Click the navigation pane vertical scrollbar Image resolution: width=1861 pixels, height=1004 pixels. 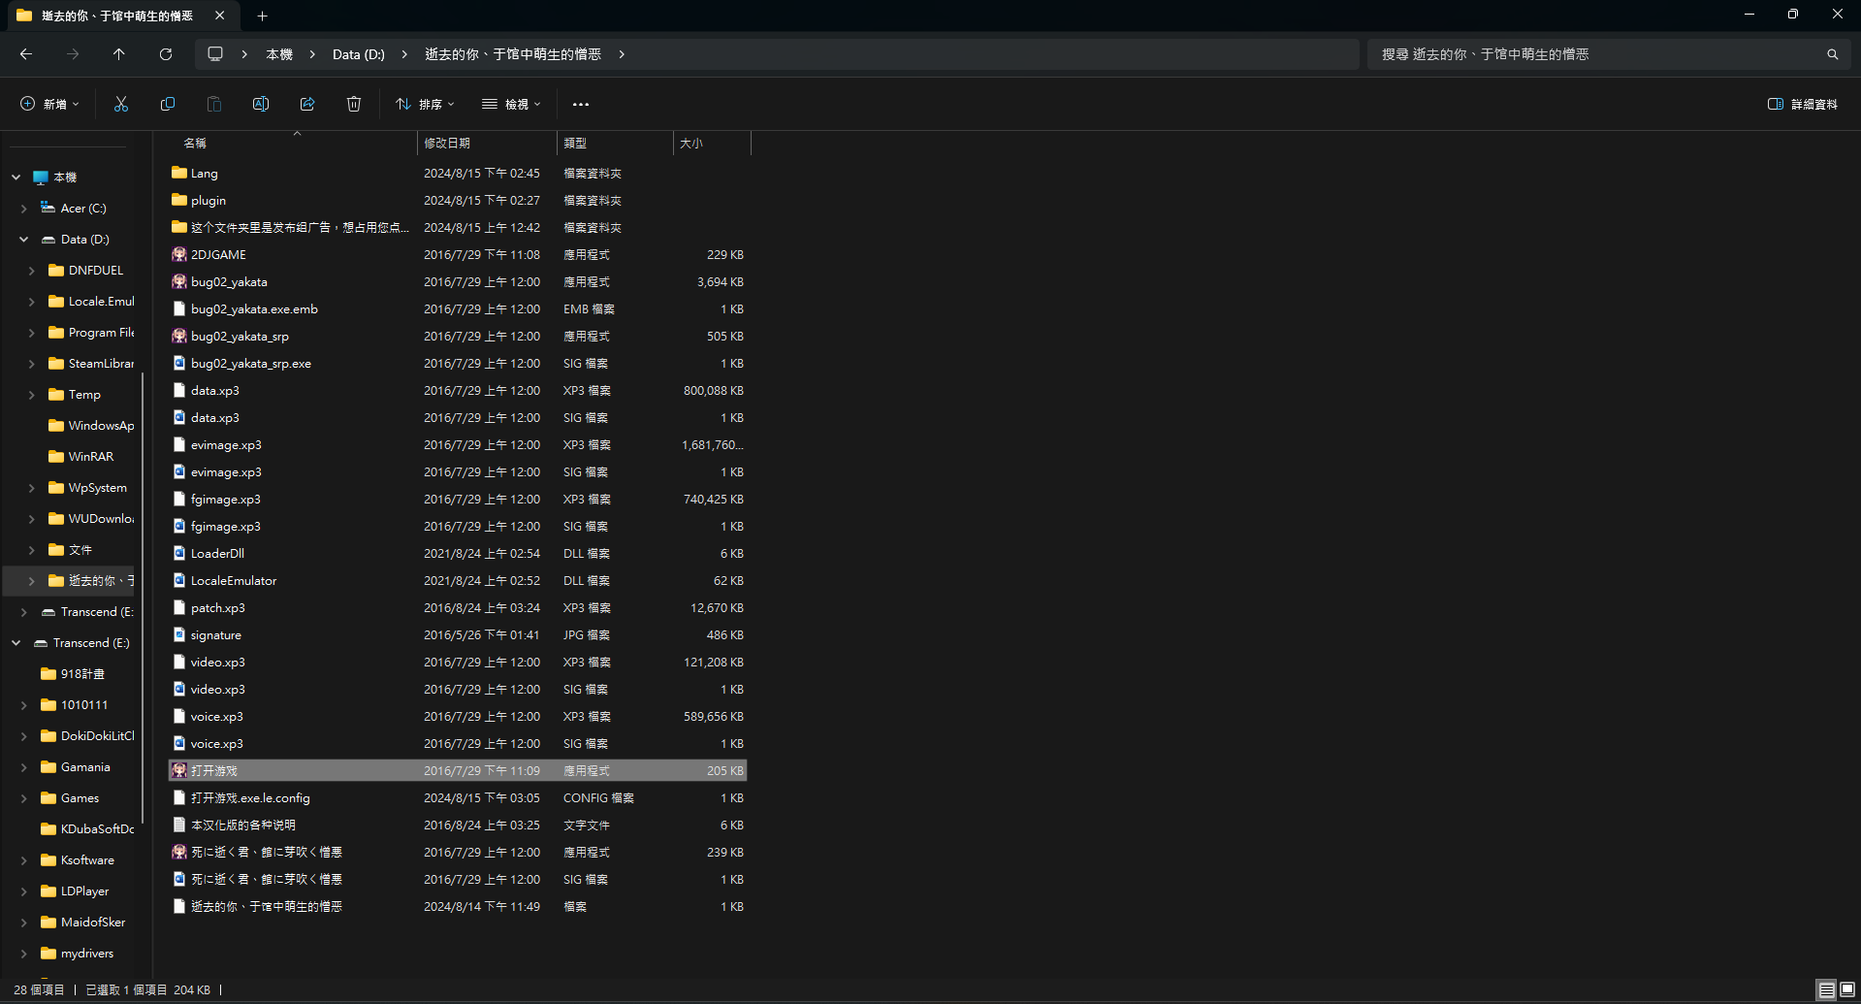[143, 597]
